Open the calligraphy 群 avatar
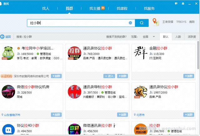This screenshot has width=200, height=136. point(141,53)
